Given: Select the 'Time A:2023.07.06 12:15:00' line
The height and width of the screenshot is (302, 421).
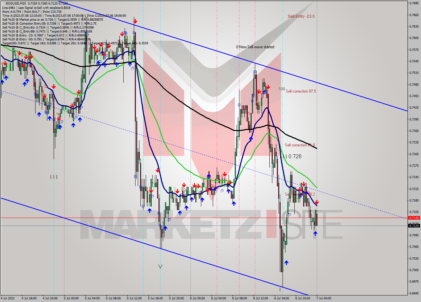Looking at the screenshot, I should (64, 15).
